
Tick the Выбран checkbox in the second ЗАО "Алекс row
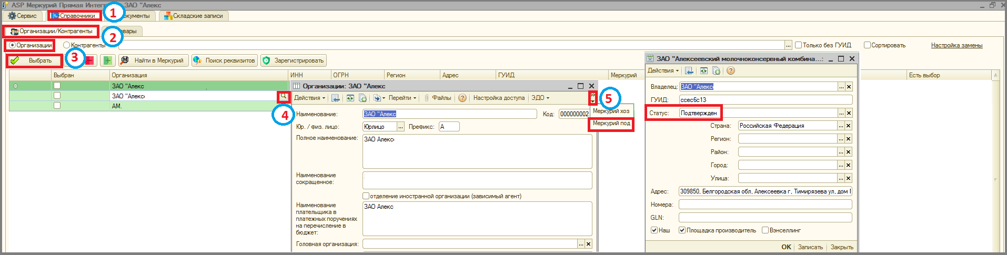coord(57,95)
